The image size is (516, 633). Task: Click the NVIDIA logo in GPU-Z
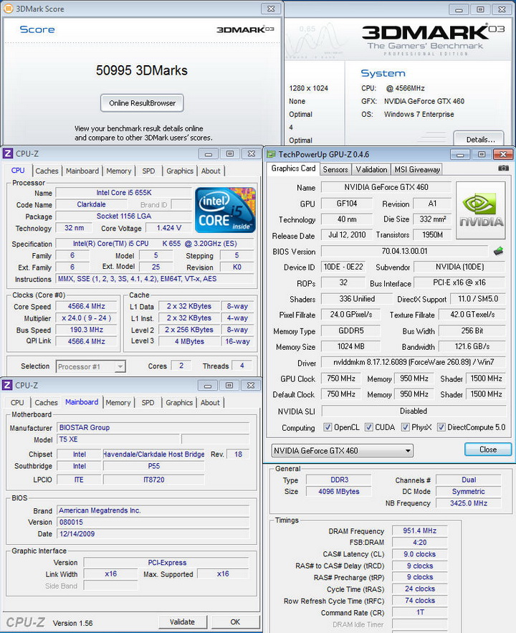(481, 210)
